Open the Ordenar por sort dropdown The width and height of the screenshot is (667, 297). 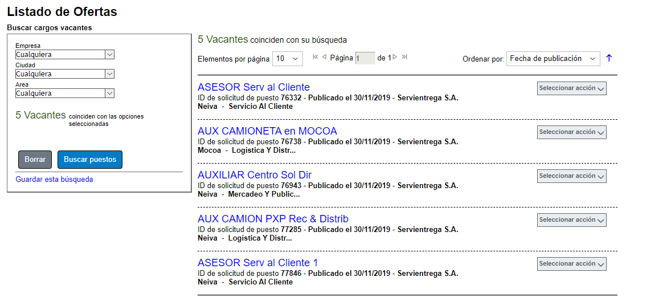(553, 59)
